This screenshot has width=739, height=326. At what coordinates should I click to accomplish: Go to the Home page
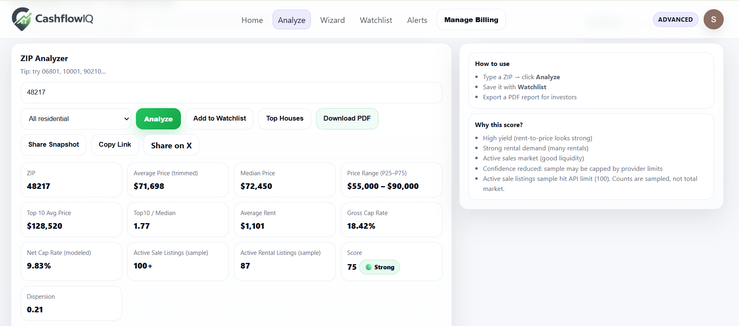tap(252, 20)
